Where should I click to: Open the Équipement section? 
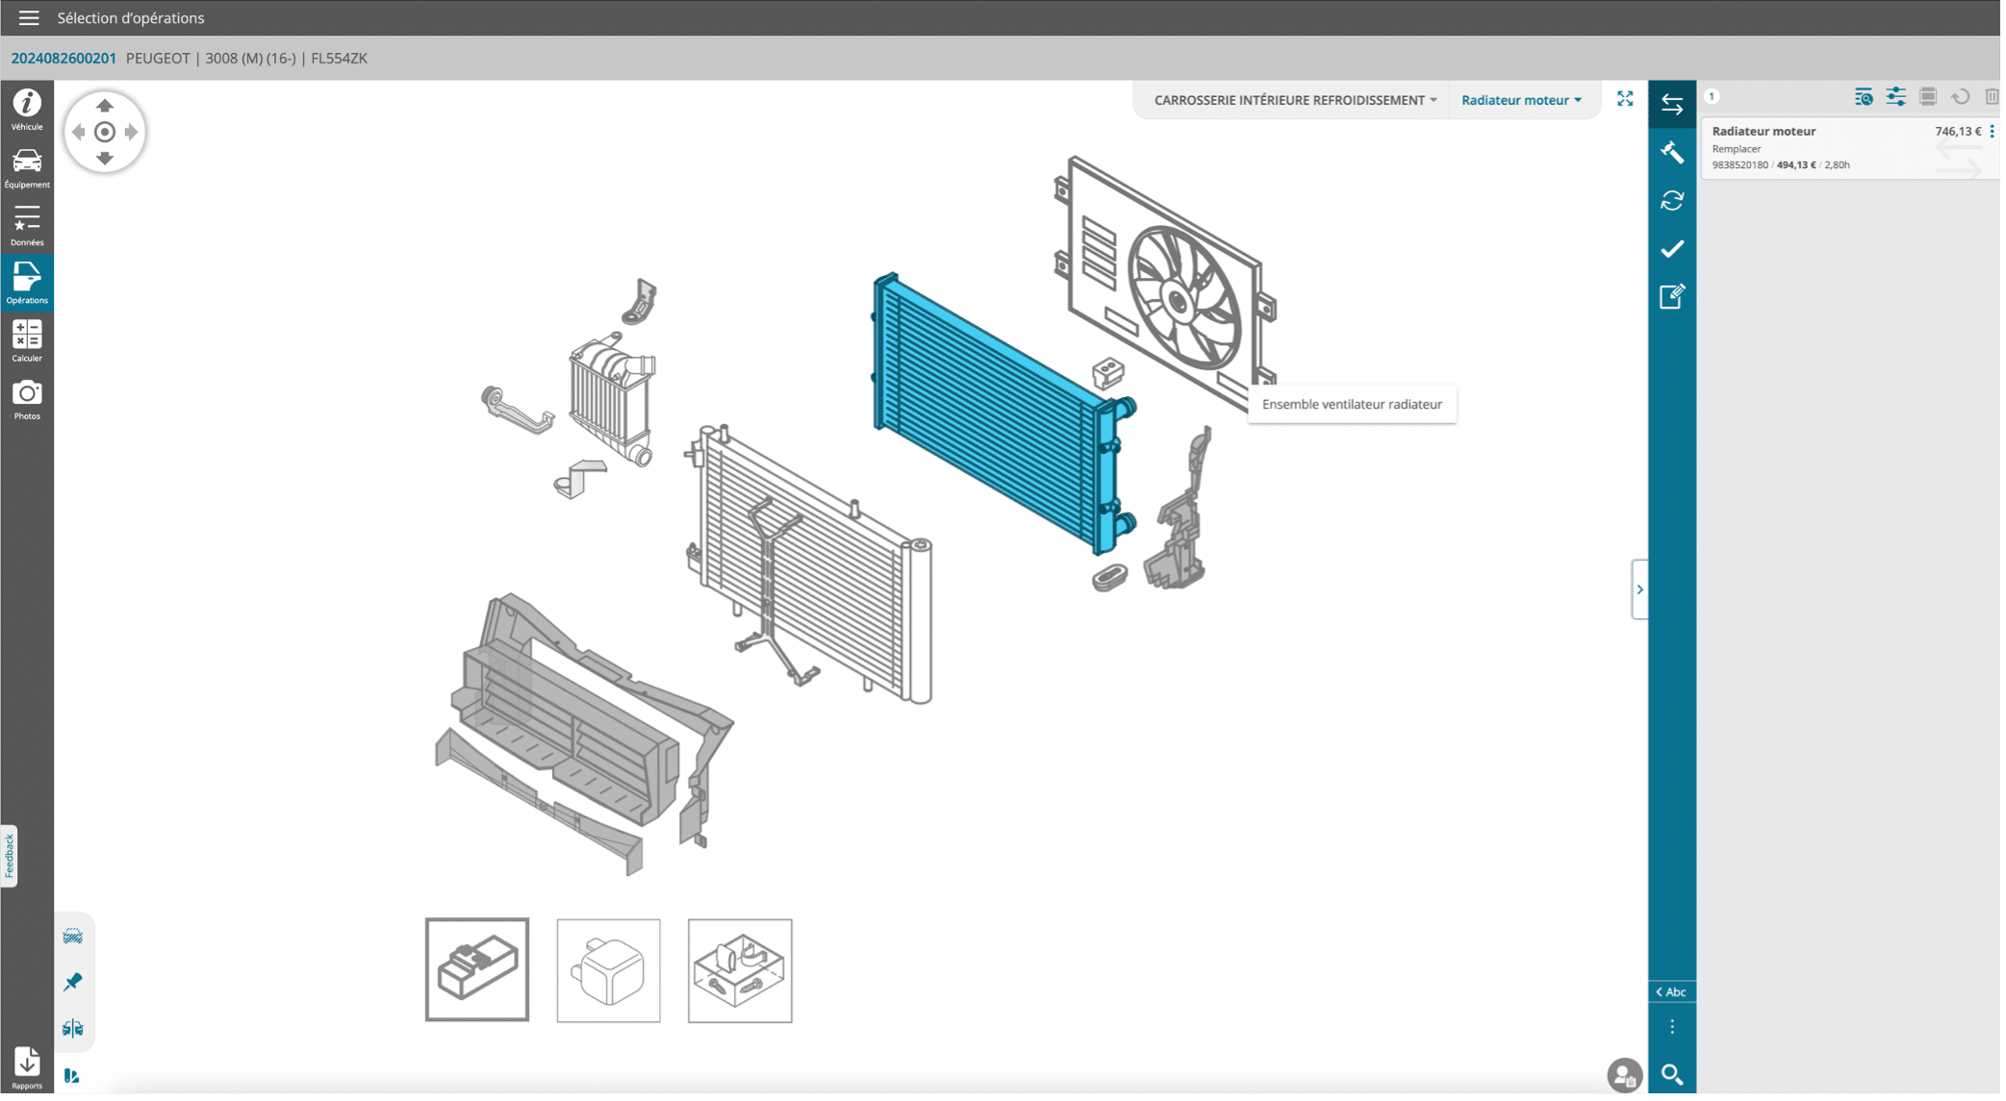point(27,167)
